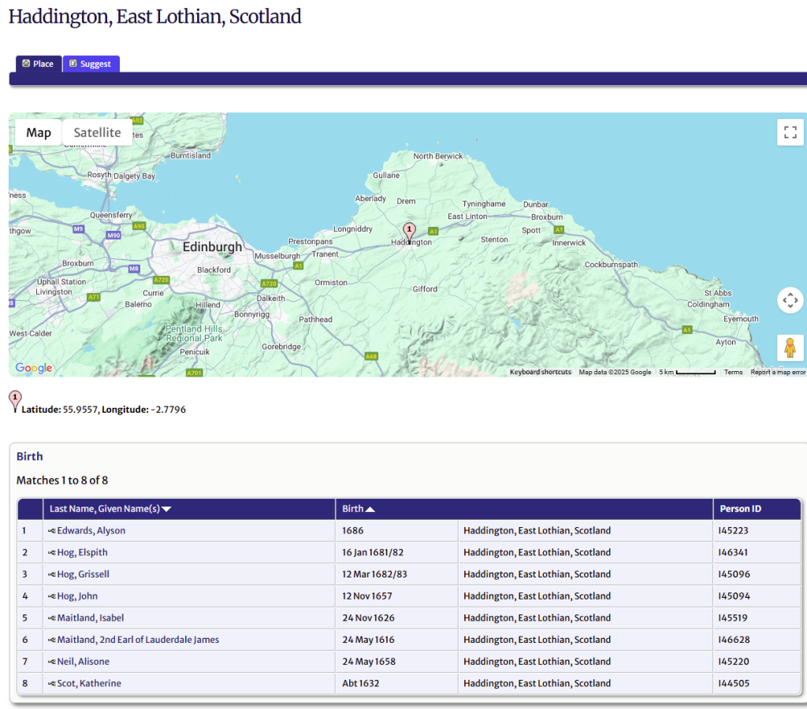Open map Keyboard shortcuts
This screenshot has height=709, width=807.
tap(540, 372)
